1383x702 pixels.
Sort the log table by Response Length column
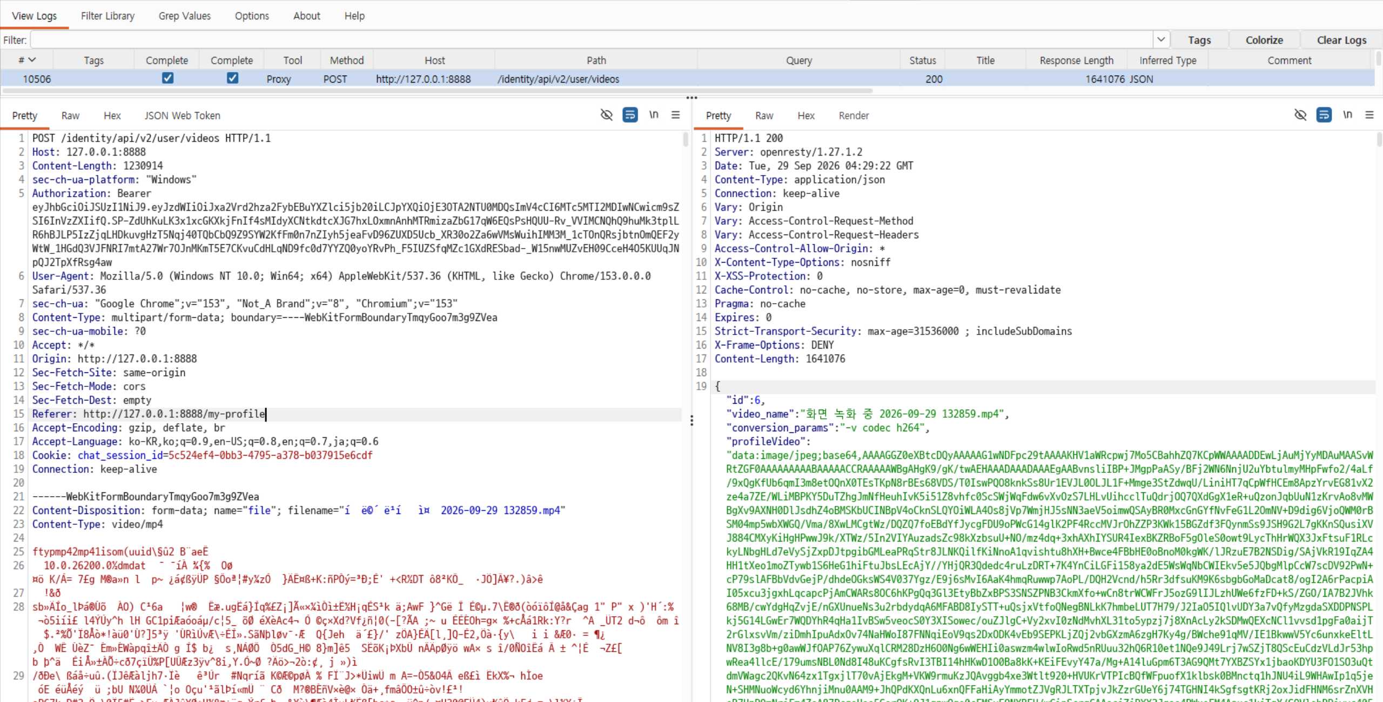(1076, 60)
